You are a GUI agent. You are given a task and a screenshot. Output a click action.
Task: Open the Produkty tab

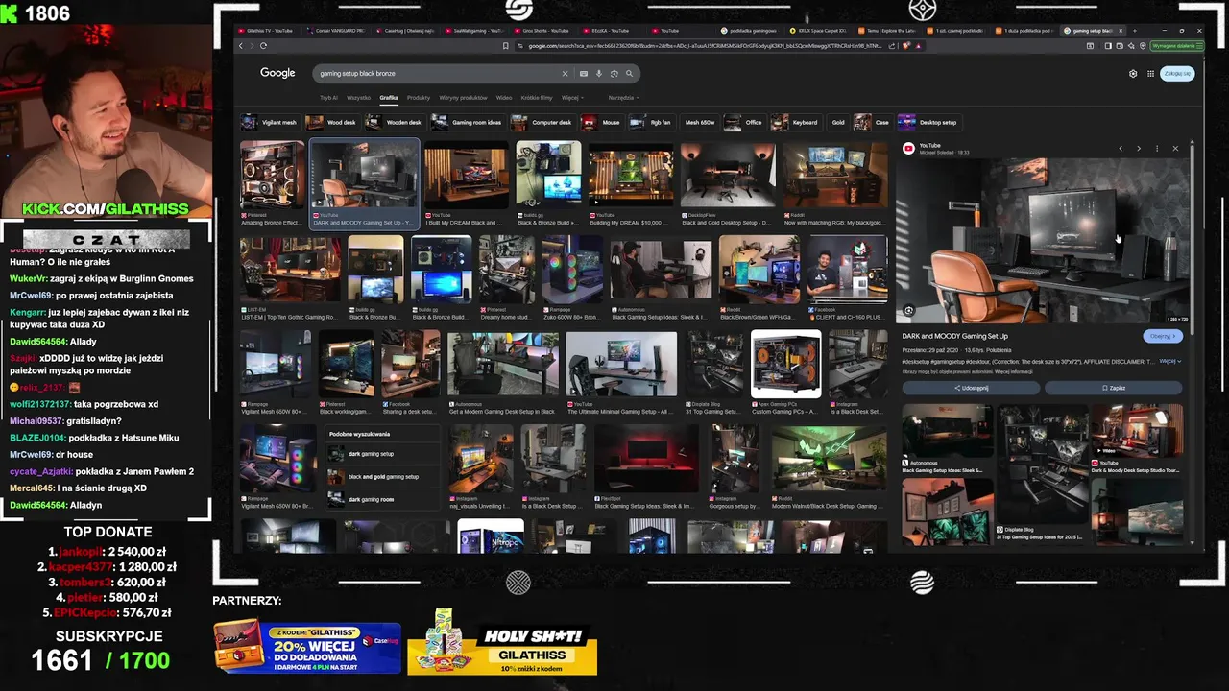(x=419, y=98)
